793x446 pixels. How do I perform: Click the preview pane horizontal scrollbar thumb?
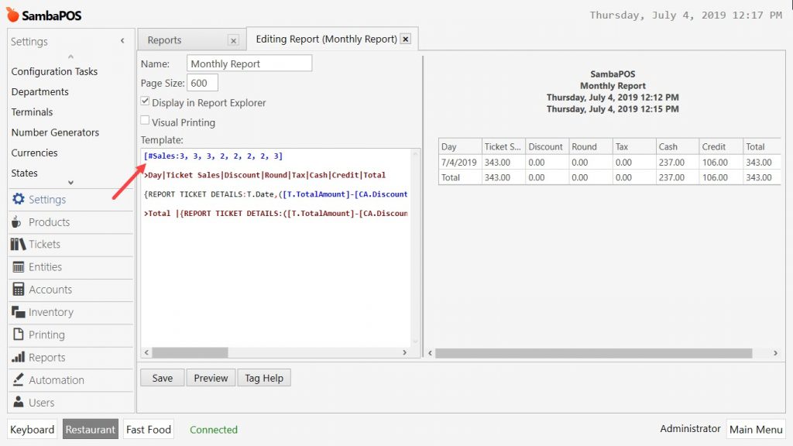(594, 353)
